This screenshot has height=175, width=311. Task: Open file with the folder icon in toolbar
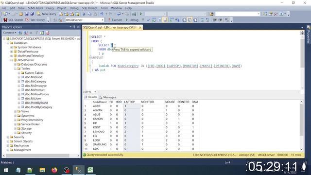pyautogui.click(x=21, y=14)
